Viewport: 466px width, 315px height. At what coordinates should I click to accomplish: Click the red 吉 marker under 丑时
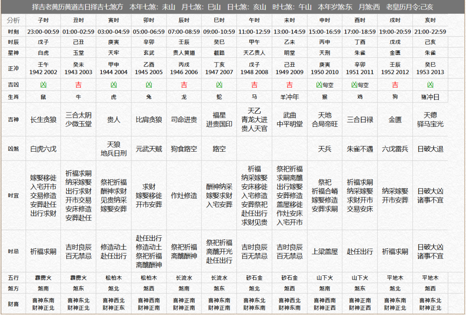tap(78, 85)
